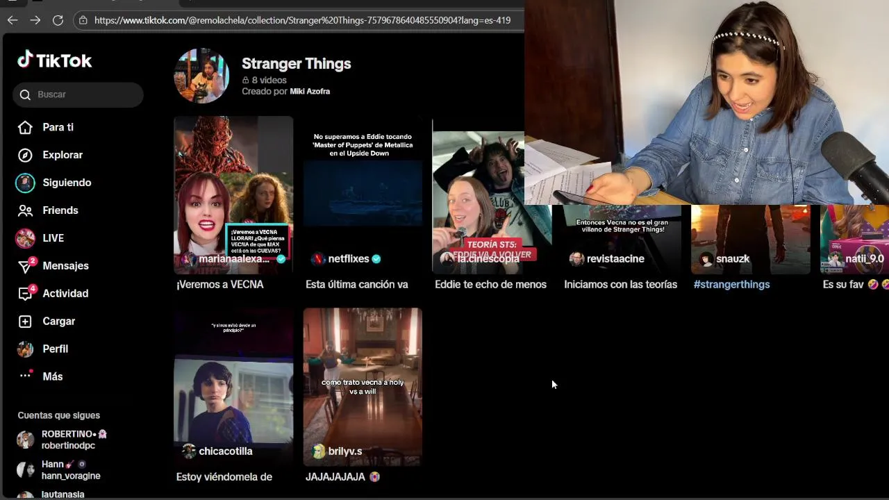The width and height of the screenshot is (889, 500).
Task: Click caption 'Iniciamos con las teorías'
Action: coord(620,285)
